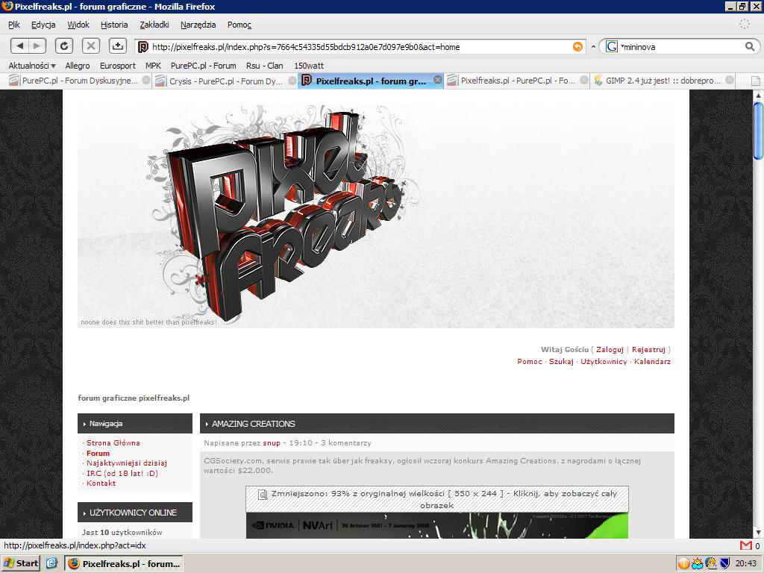This screenshot has width=764, height=573.
Task: Open the Aktualności bookmark folder dropdown
Action: (x=31, y=66)
